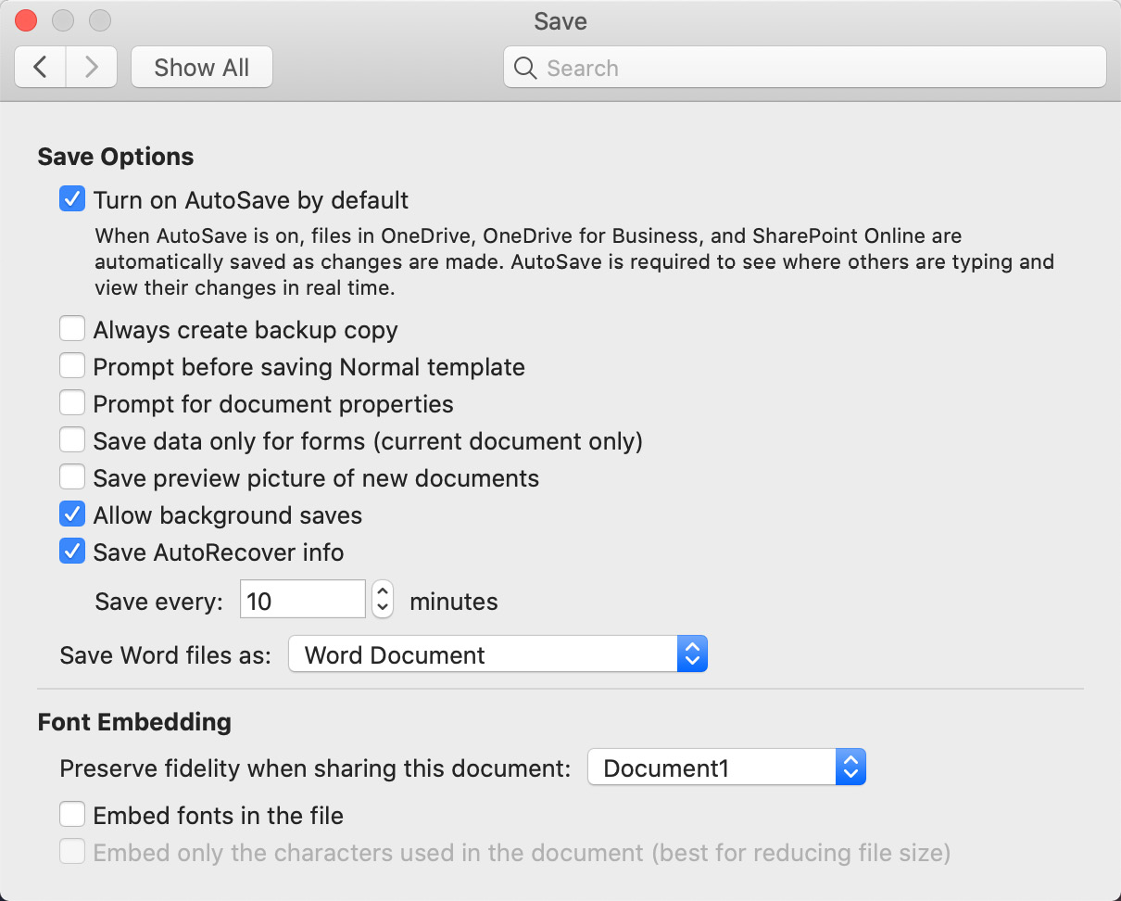
Task: Click the stepper up arrow beside Save every
Action: pyautogui.click(x=382, y=592)
